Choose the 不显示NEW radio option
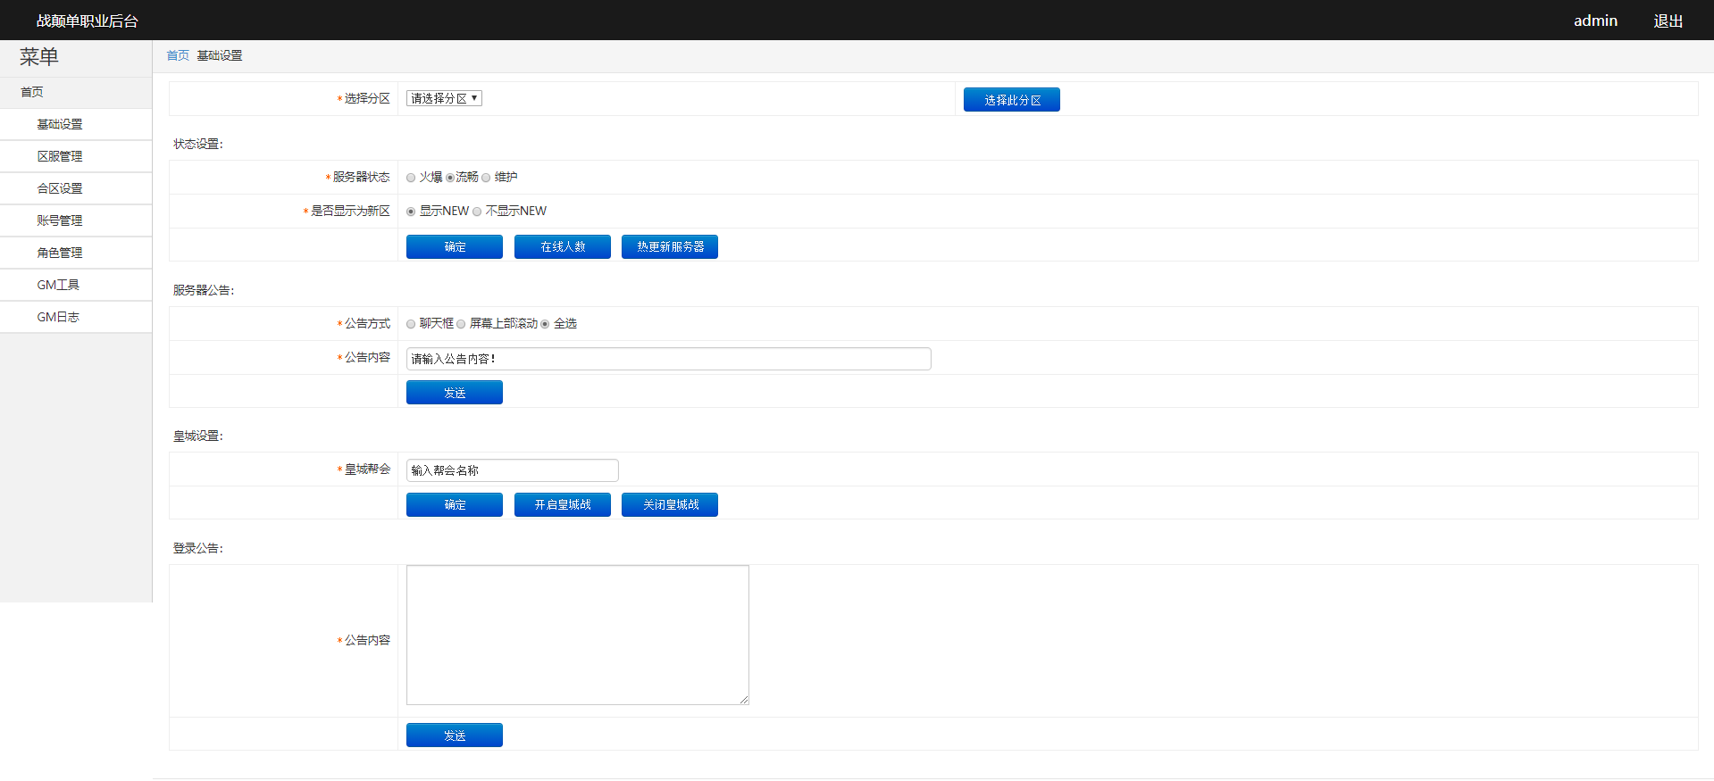The width and height of the screenshot is (1714, 781). 477,212
